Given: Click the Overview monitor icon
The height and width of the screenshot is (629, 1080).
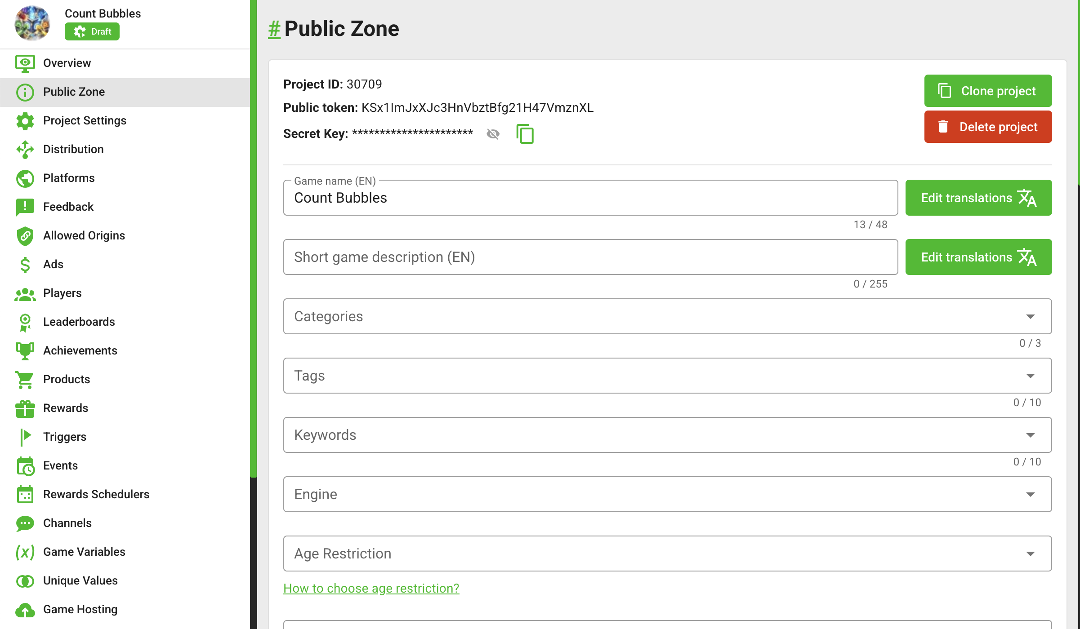Looking at the screenshot, I should point(25,63).
